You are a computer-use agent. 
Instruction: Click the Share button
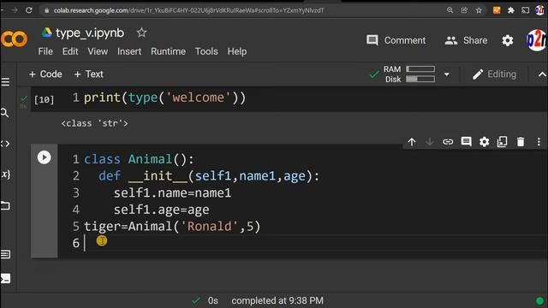466,40
